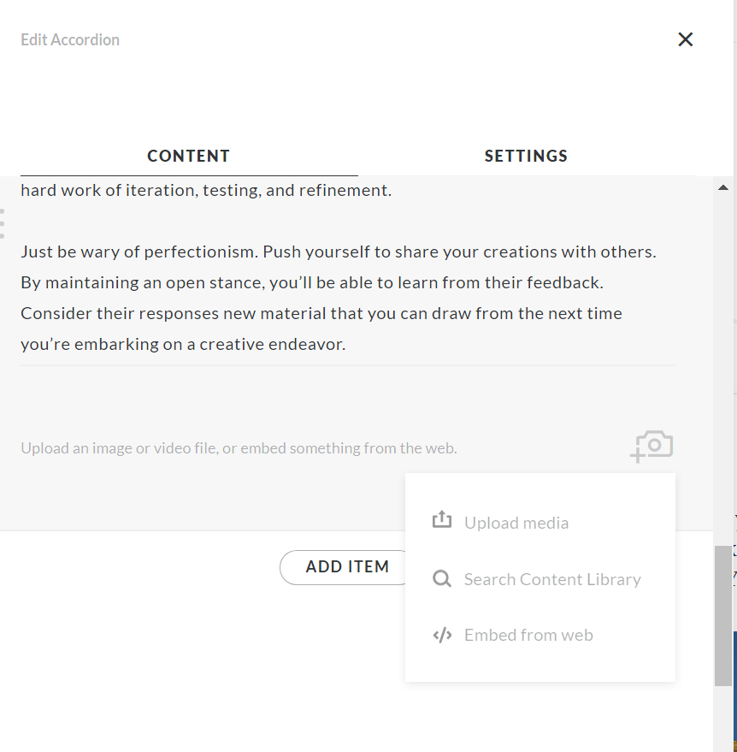Click the vertical scrollbar thumb
The image size is (737, 752).
pyautogui.click(x=723, y=614)
